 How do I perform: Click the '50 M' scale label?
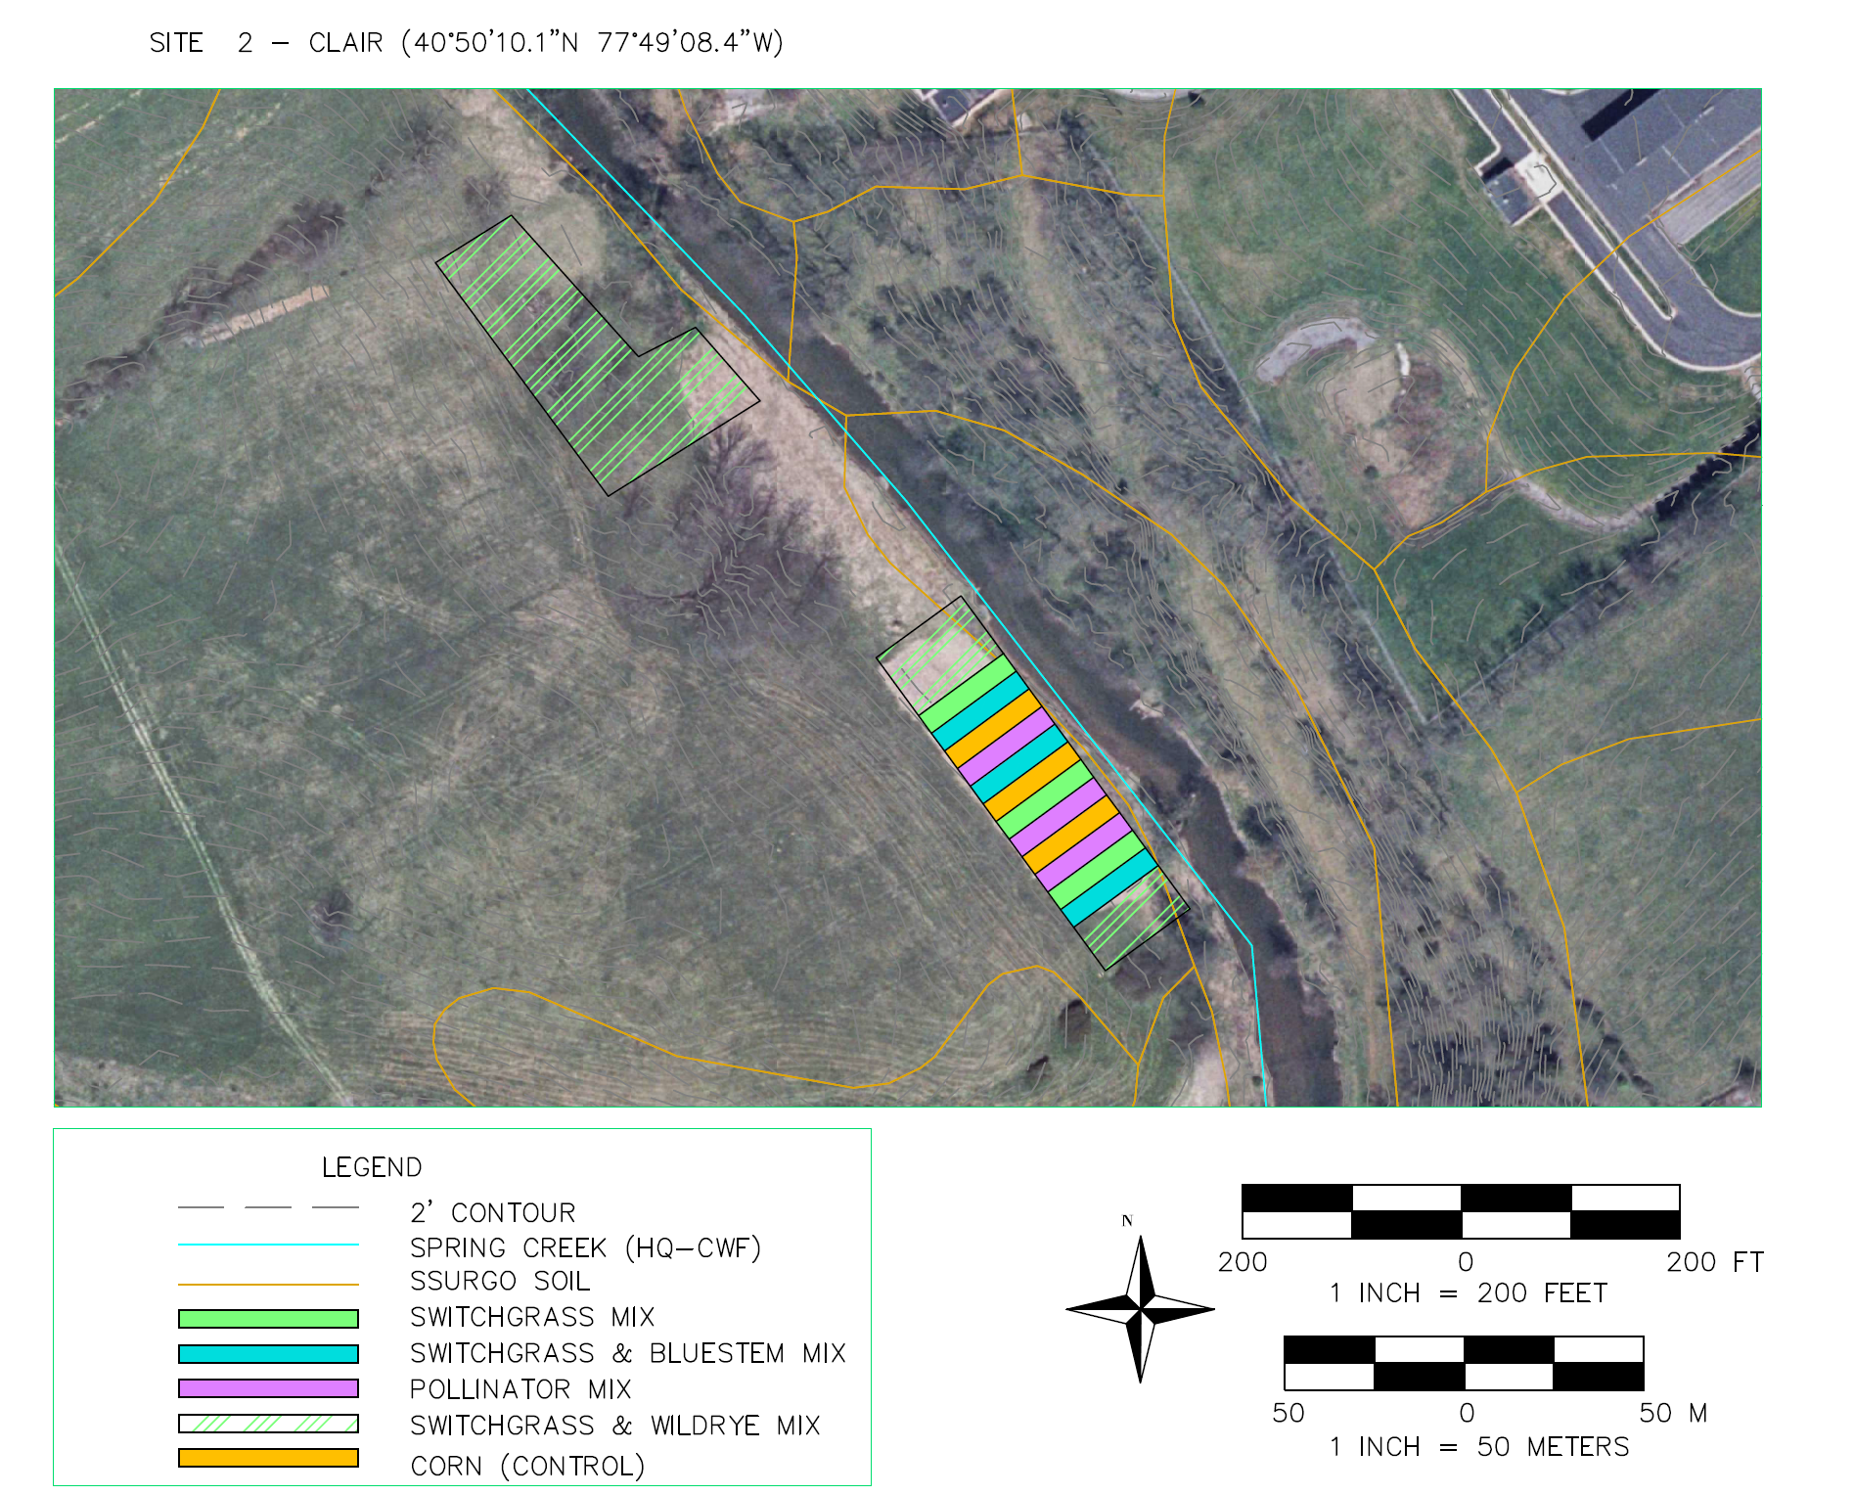coord(1673,1414)
